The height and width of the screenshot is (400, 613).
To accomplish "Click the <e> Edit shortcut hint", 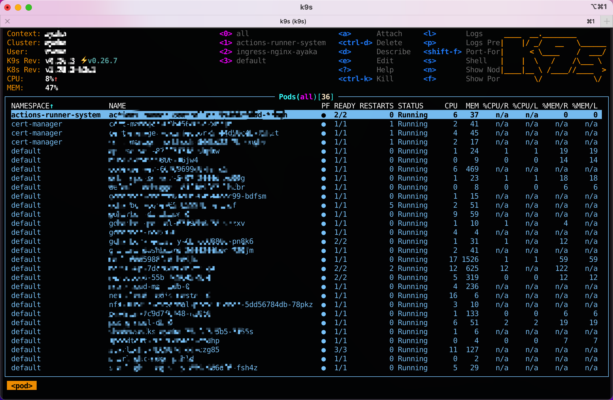I will pos(366,61).
